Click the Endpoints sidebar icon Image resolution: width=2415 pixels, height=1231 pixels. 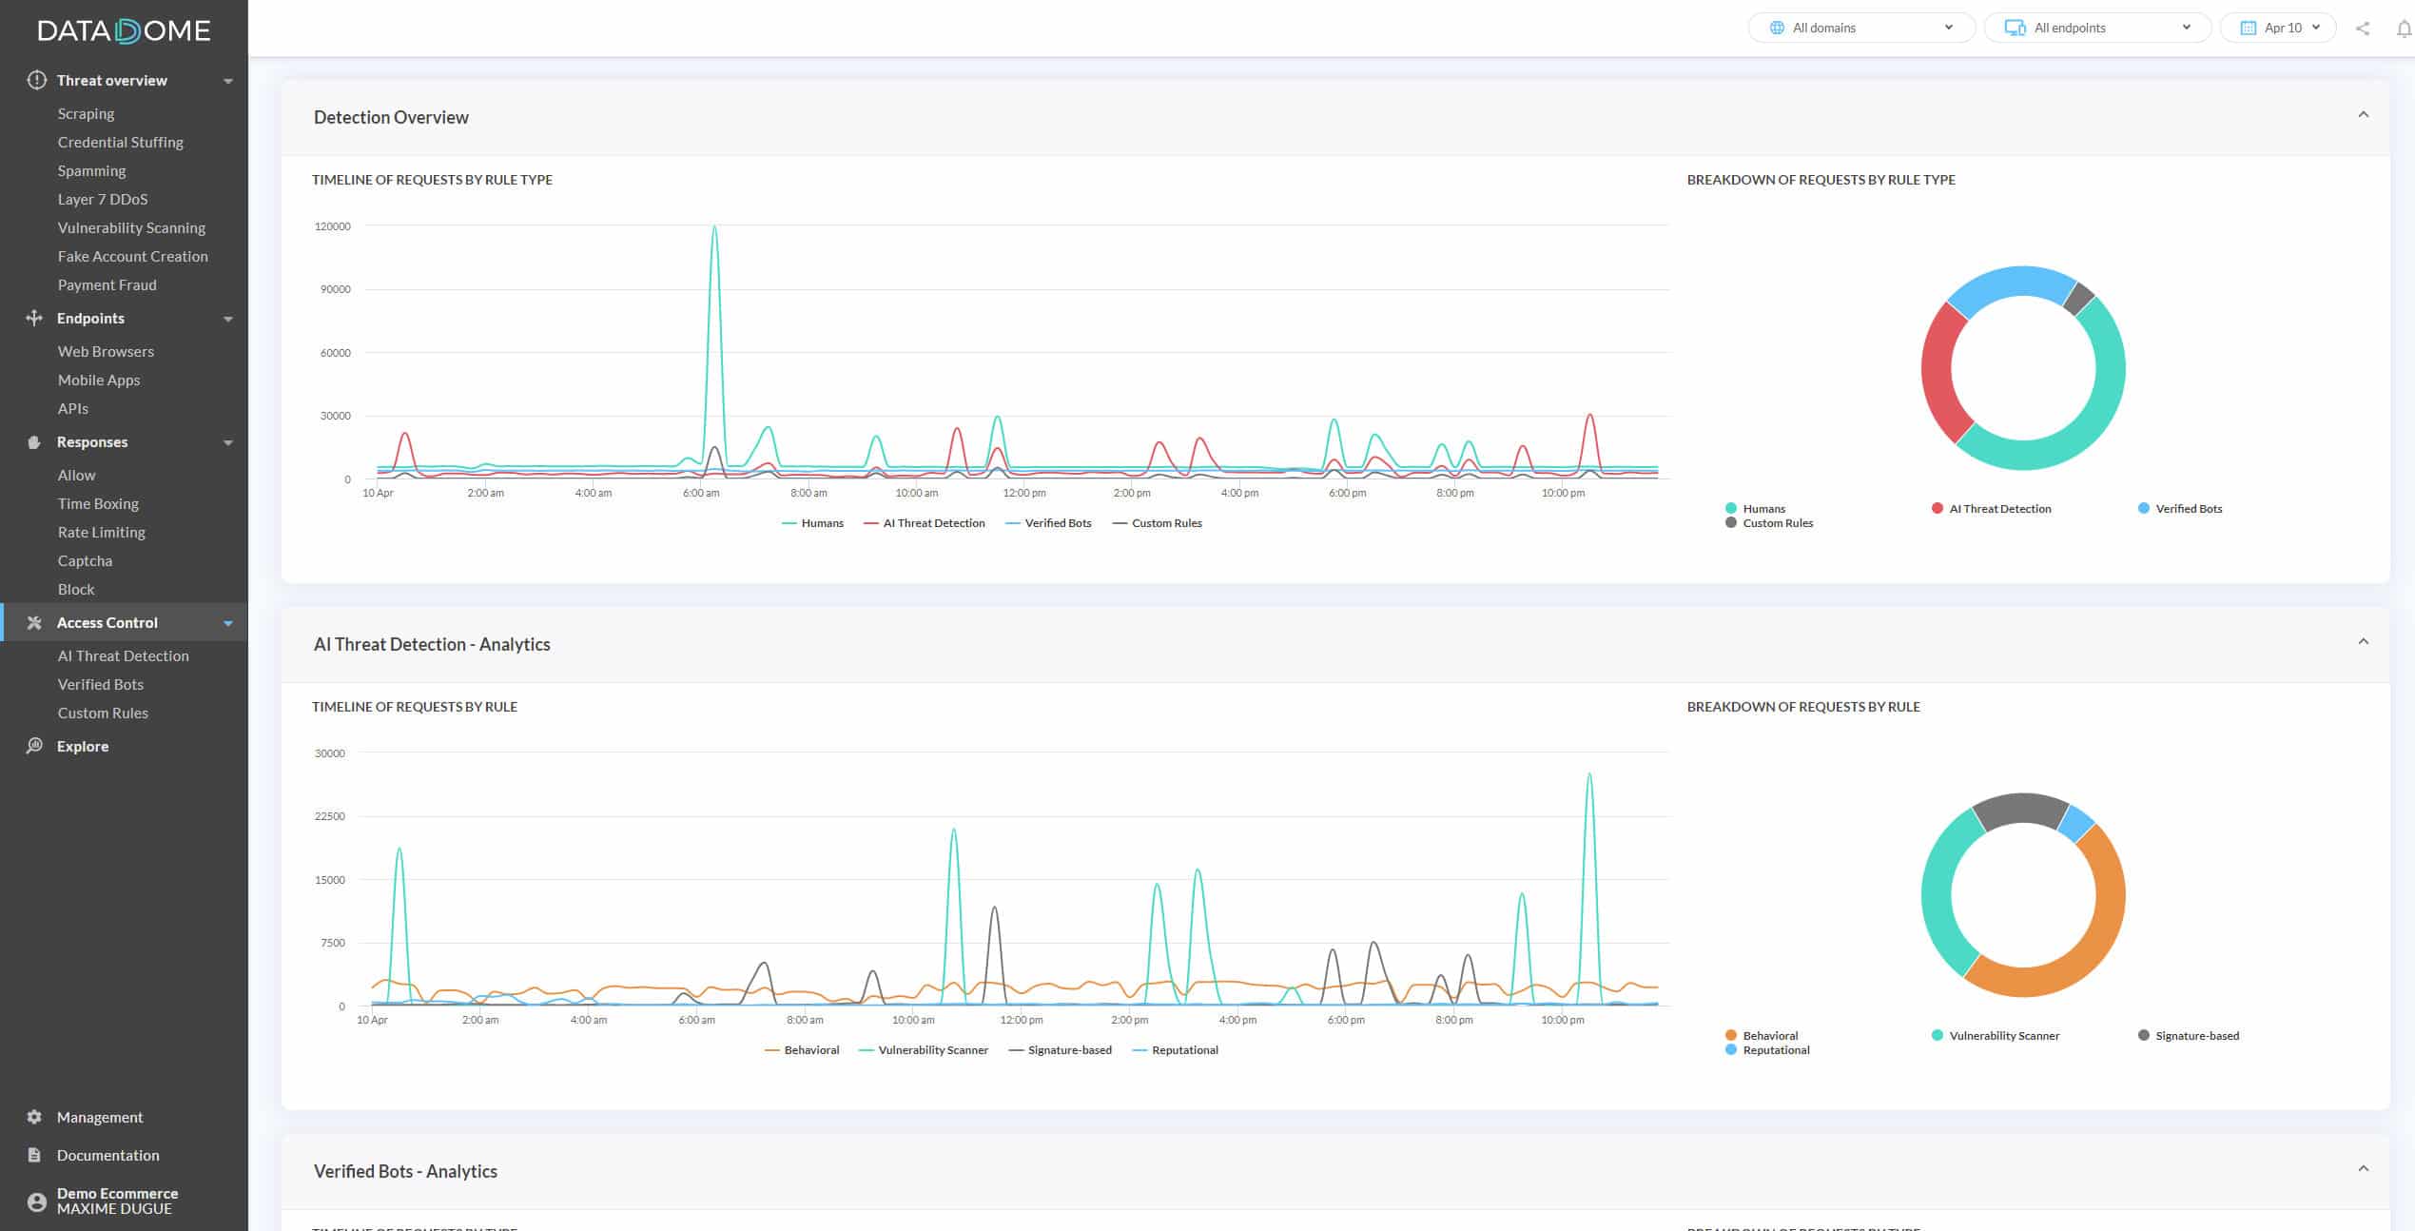[34, 317]
